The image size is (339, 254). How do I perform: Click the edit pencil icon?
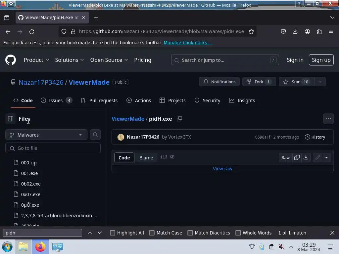click(317, 157)
